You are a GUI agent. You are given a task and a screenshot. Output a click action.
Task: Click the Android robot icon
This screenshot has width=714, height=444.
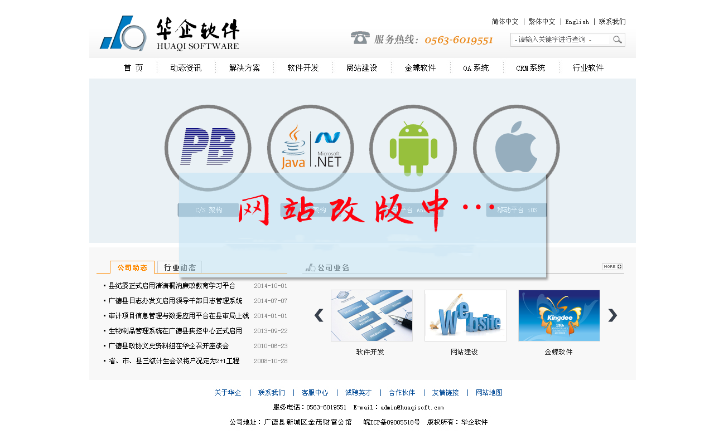point(413,148)
